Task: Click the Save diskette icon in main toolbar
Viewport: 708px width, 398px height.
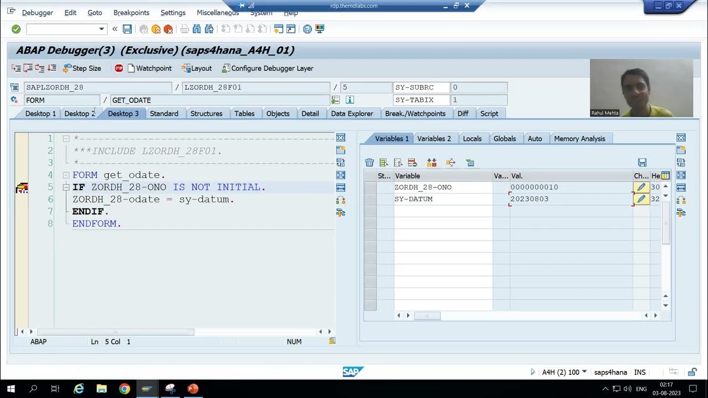Action: [x=127, y=29]
